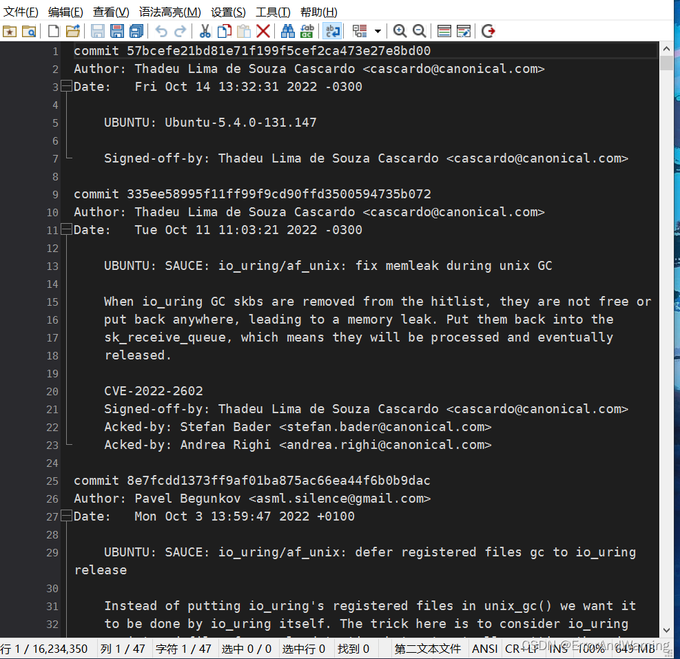The width and height of the screenshot is (680, 659).
Task: Click the word released. on line 18
Action: [x=138, y=355]
